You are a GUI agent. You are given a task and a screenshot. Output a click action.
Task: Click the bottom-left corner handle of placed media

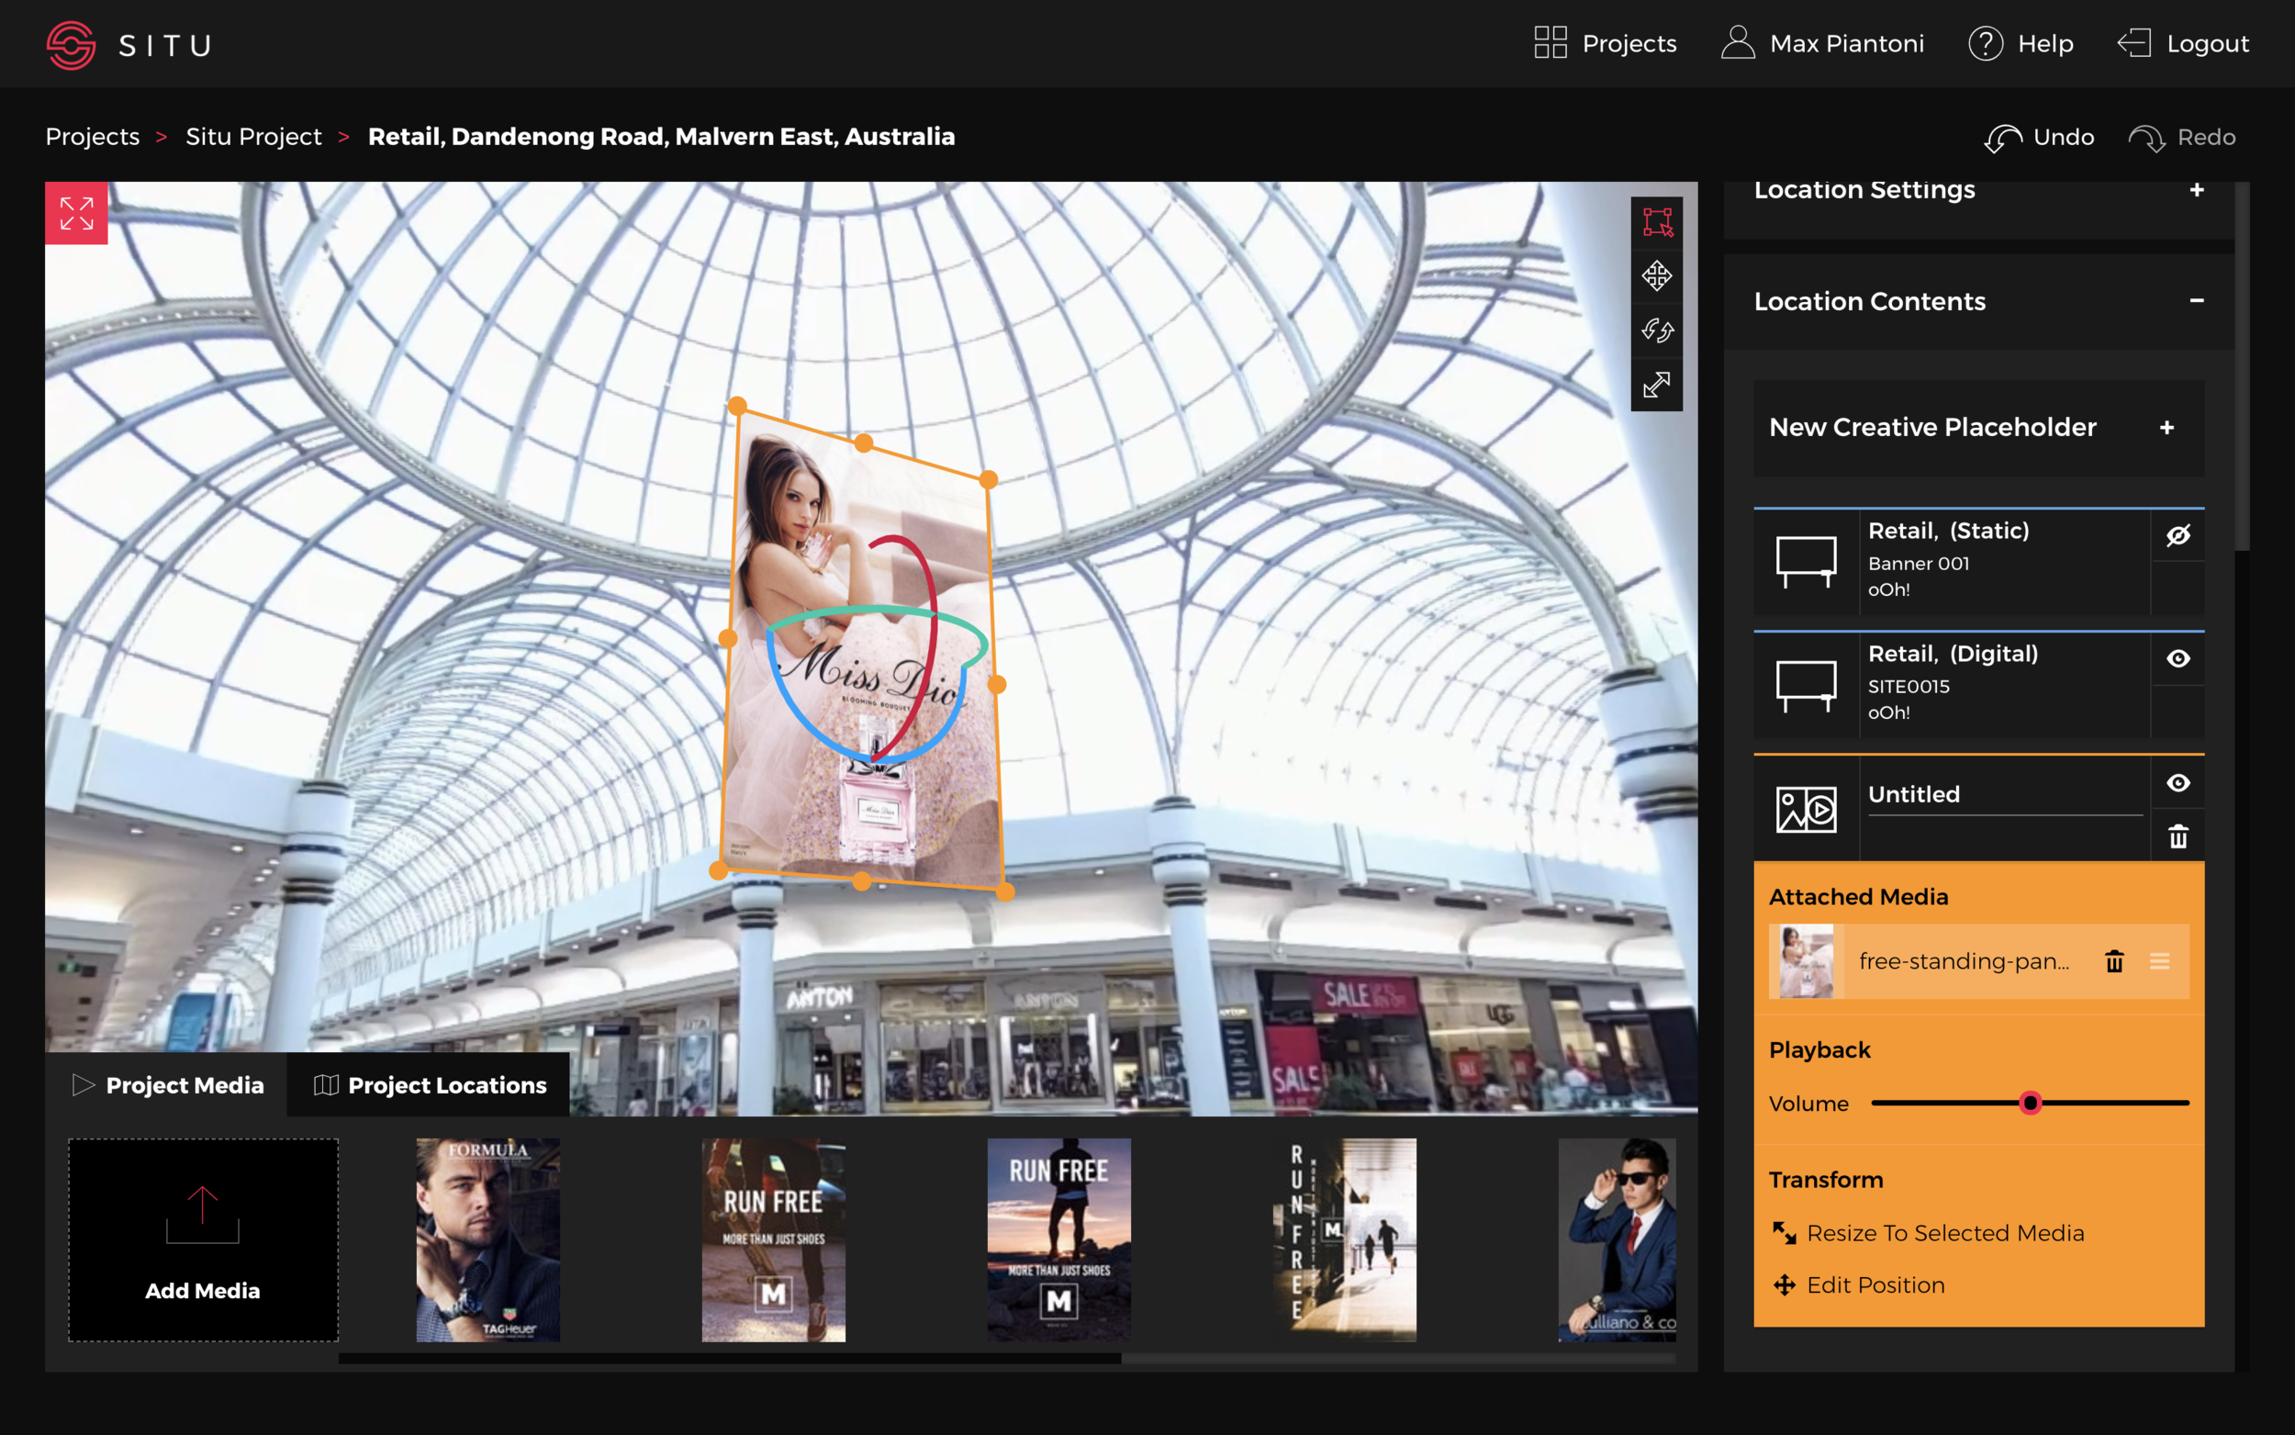[718, 870]
